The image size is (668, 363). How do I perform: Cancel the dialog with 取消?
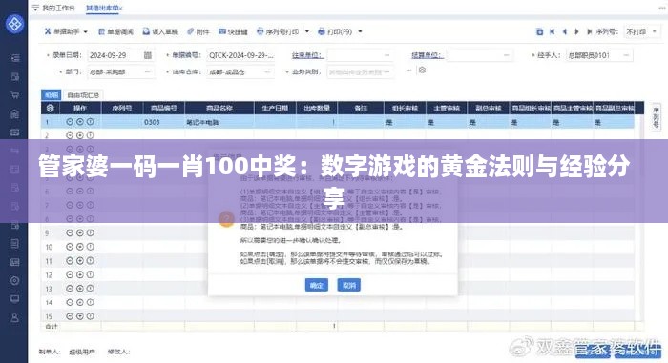coord(349,285)
